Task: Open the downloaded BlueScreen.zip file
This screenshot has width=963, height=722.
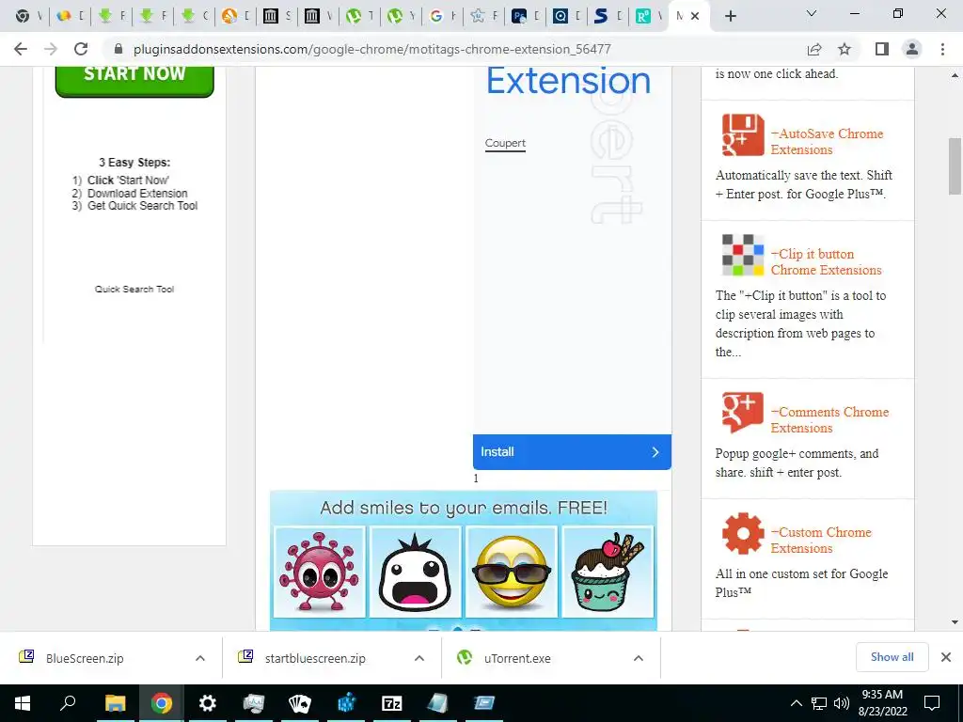Action: 85,658
